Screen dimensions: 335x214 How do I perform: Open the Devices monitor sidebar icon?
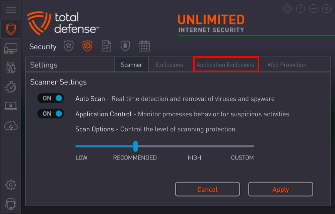[x=11, y=48]
